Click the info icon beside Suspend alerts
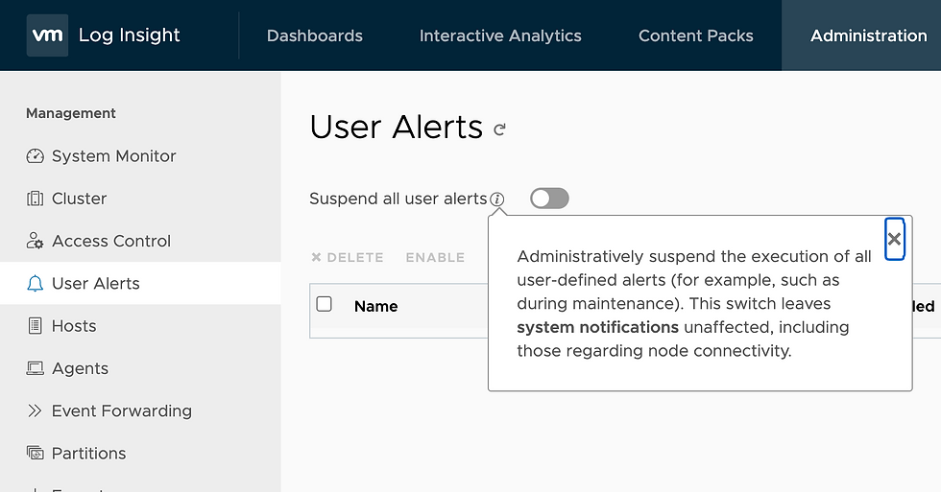 pyautogui.click(x=497, y=199)
